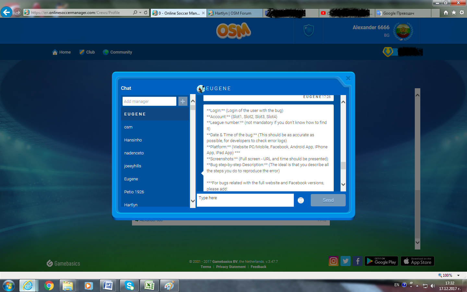Click the EN language indicator in the tray
The height and width of the screenshot is (292, 467).
coord(397,285)
